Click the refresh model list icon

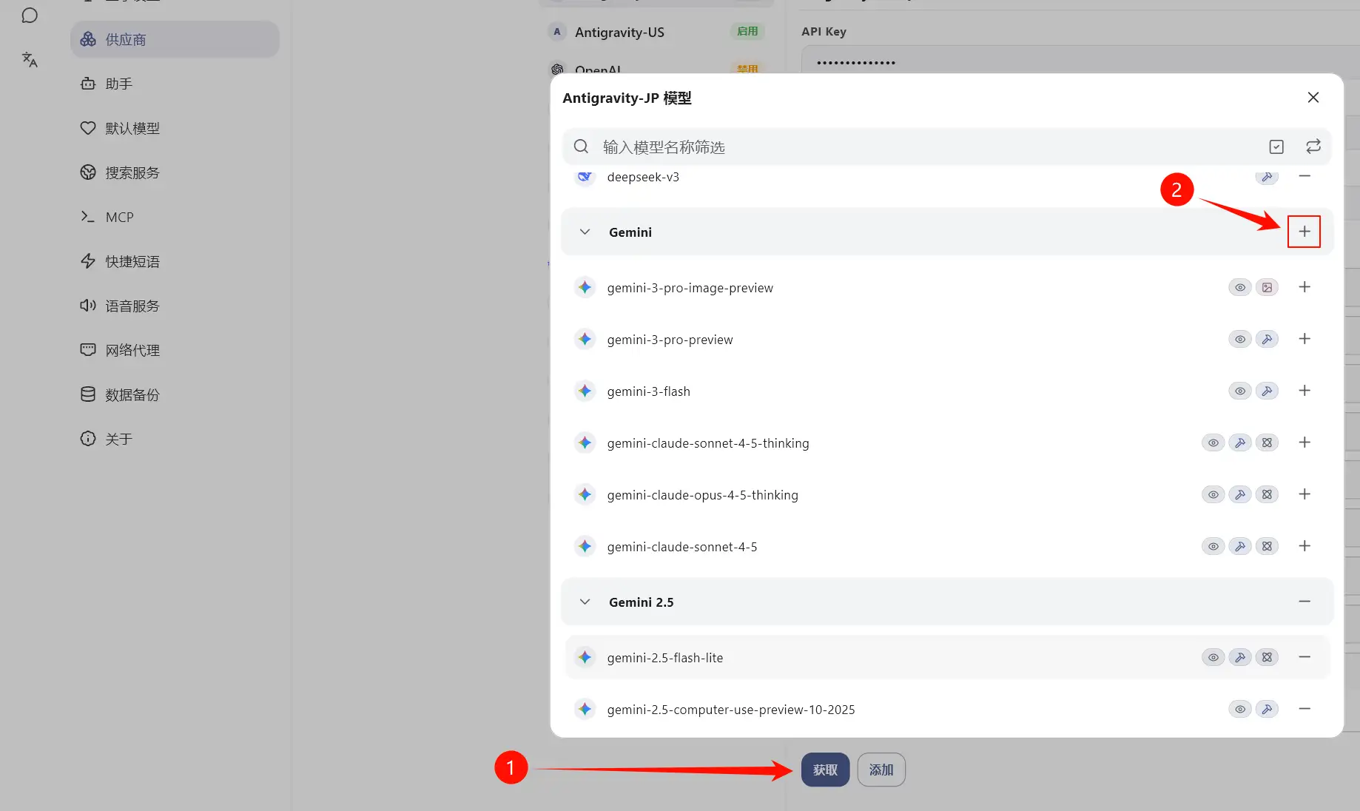pyautogui.click(x=1313, y=147)
